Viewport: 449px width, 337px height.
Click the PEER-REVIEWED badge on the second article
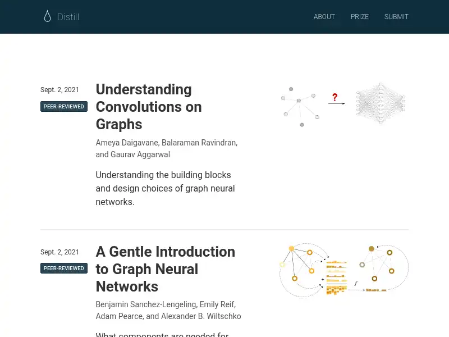tap(63, 268)
